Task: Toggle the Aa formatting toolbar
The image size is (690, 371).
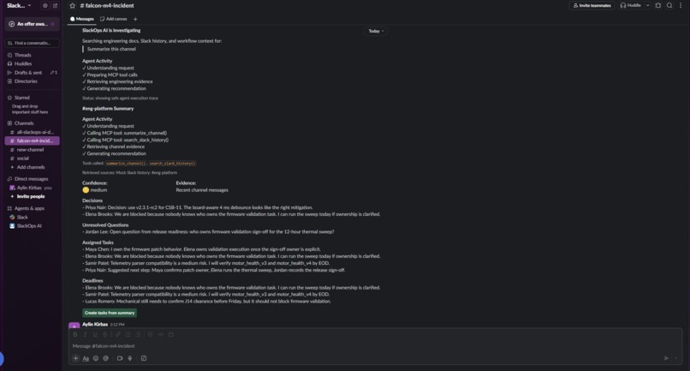Action: tap(86, 358)
